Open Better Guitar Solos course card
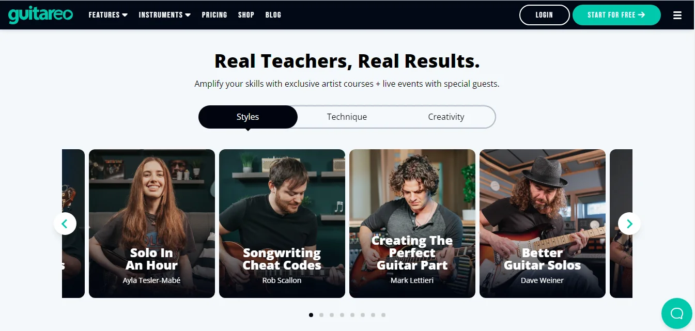This screenshot has width=695, height=331. pos(543,224)
